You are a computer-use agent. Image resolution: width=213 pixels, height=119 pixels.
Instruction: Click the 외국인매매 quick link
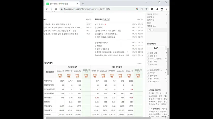pyautogui.click(x=153, y=112)
